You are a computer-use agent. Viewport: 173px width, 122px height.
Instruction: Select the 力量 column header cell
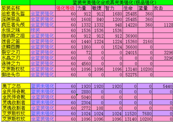[84, 8]
